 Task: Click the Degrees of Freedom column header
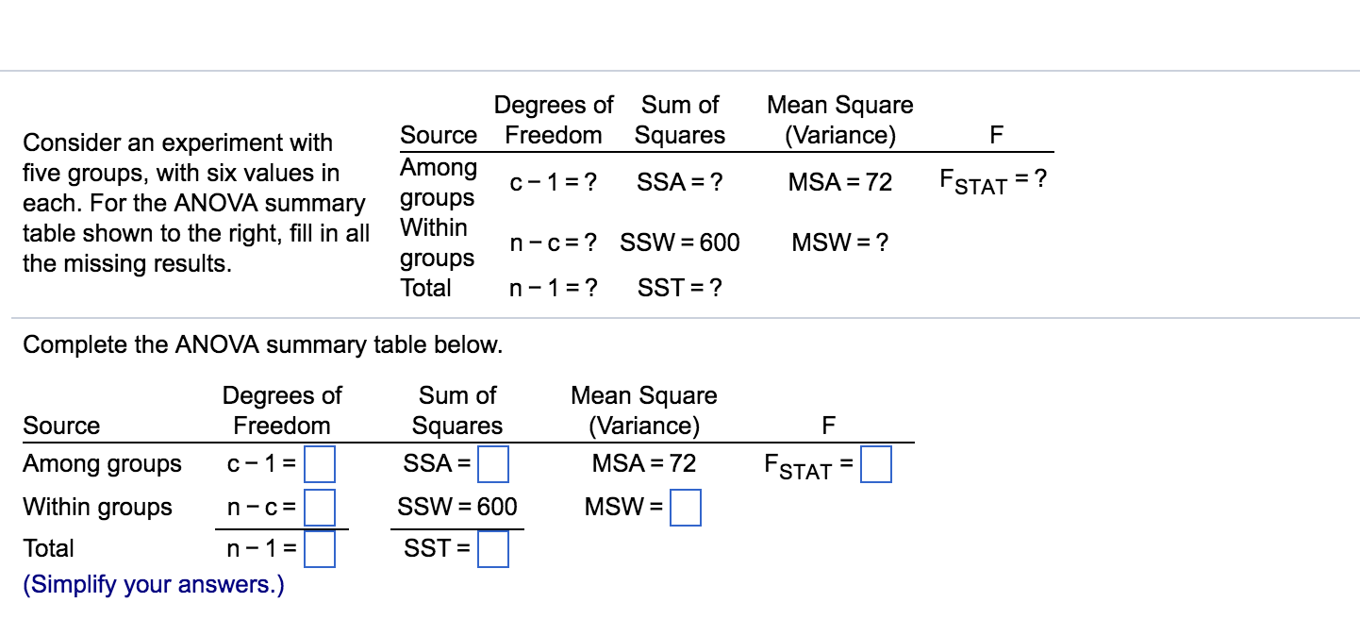pyautogui.click(x=281, y=410)
